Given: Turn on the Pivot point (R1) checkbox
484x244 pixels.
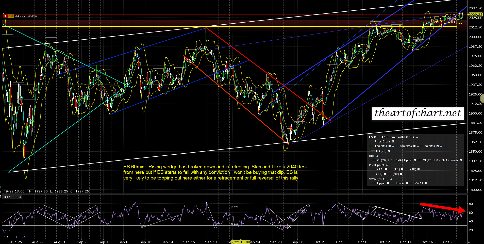Looking at the screenshot, I should [x=402, y=170].
